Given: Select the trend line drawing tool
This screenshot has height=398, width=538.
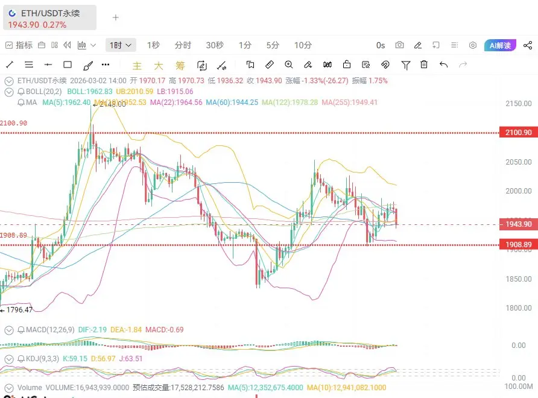Looking at the screenshot, I should 10,65.
